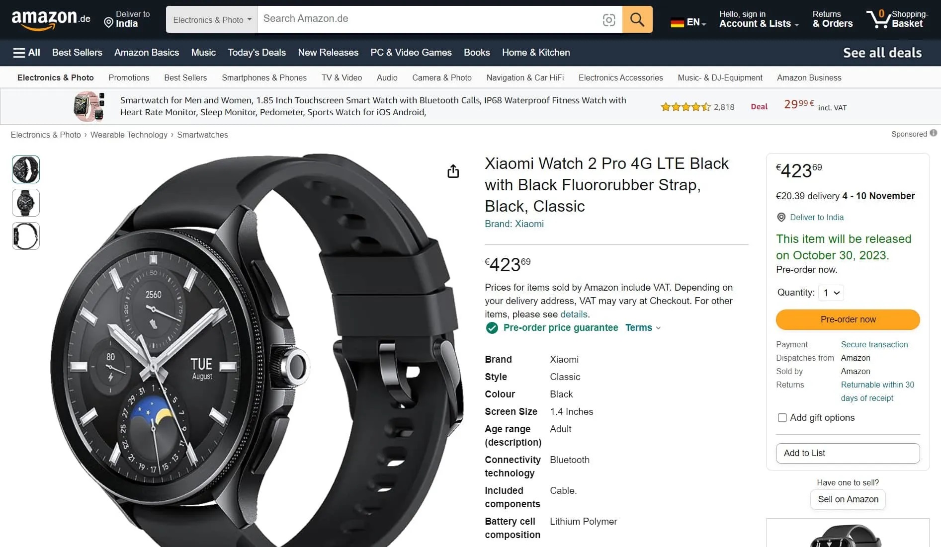Click the orange magnifying glass search button
The height and width of the screenshot is (547, 941).
[637, 20]
